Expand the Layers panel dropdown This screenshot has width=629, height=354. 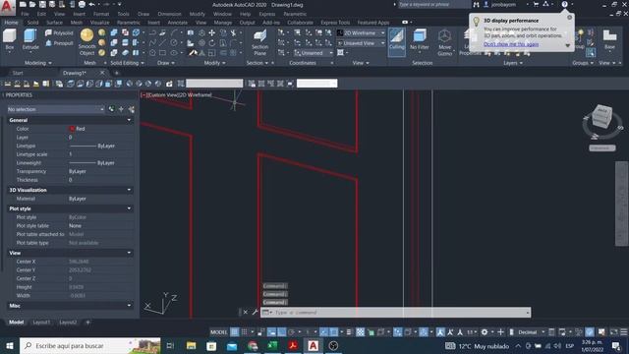[513, 63]
